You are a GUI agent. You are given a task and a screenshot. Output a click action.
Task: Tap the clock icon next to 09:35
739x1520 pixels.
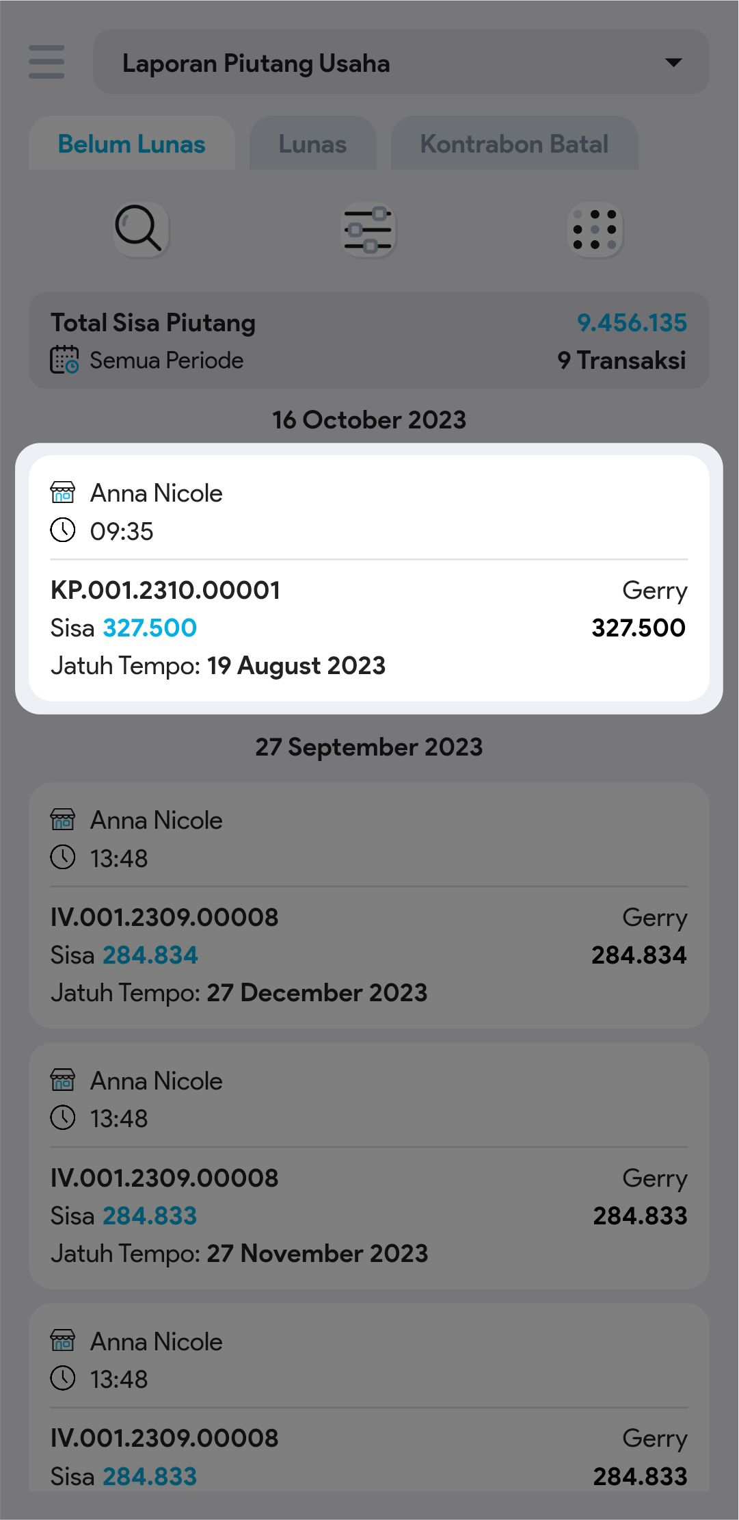pyautogui.click(x=63, y=530)
